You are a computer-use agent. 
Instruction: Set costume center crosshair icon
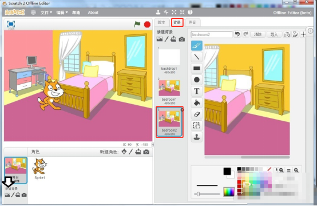303,34
